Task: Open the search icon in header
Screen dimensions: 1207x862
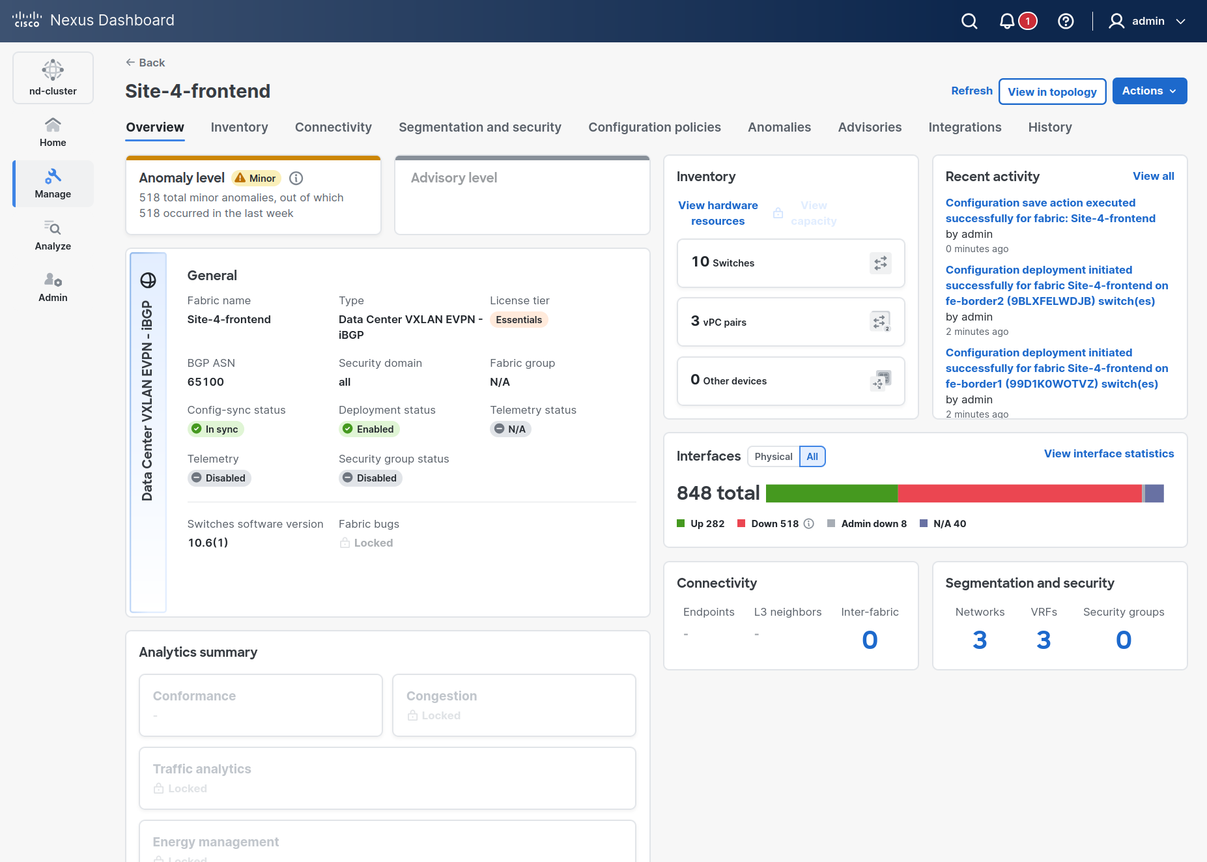Action: [x=969, y=21]
